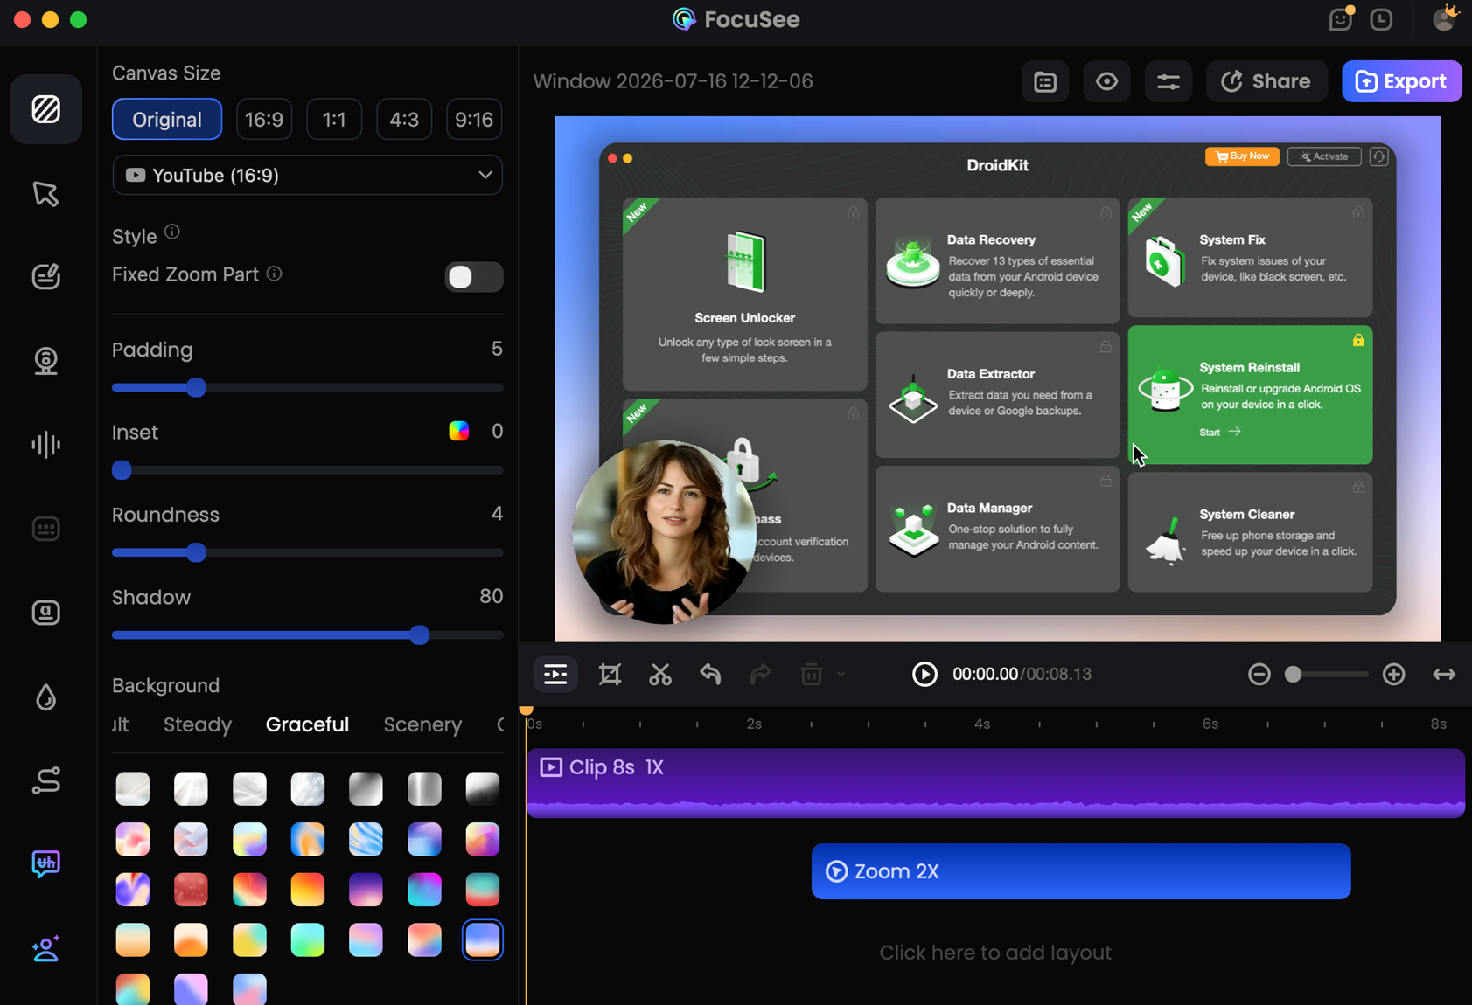Click the Inset slider handle
1472x1005 pixels.
click(x=122, y=470)
